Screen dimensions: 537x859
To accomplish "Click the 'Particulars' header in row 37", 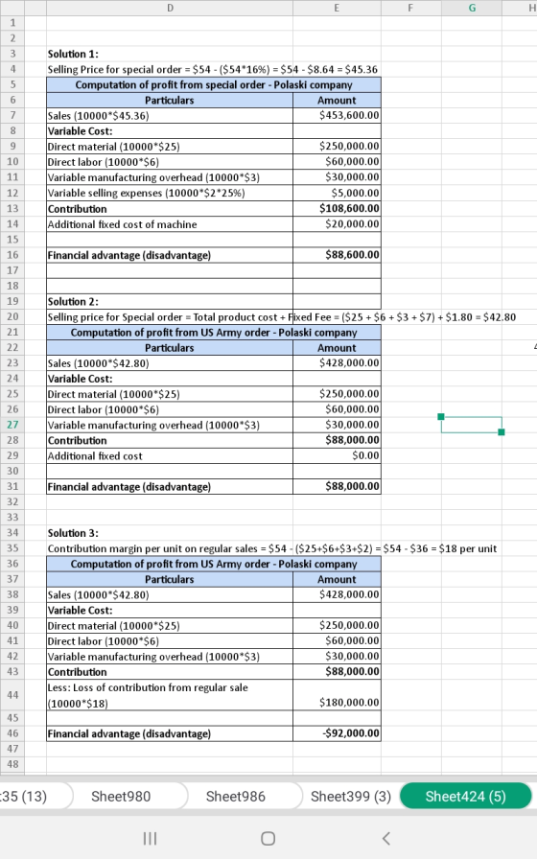I will pyautogui.click(x=170, y=579).
